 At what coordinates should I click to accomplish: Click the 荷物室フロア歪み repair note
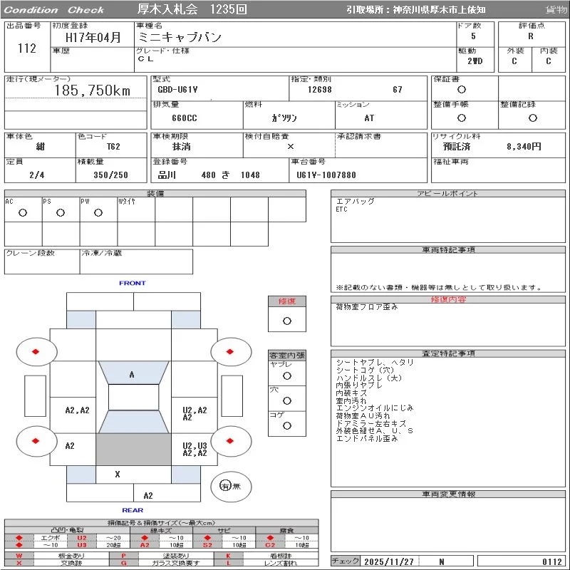(x=367, y=307)
